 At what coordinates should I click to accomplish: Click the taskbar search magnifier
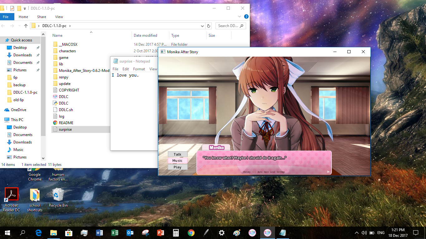[22, 232]
